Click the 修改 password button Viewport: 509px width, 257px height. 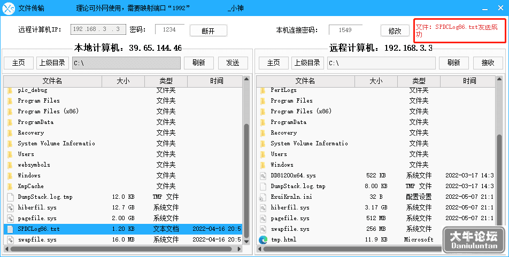(x=395, y=31)
